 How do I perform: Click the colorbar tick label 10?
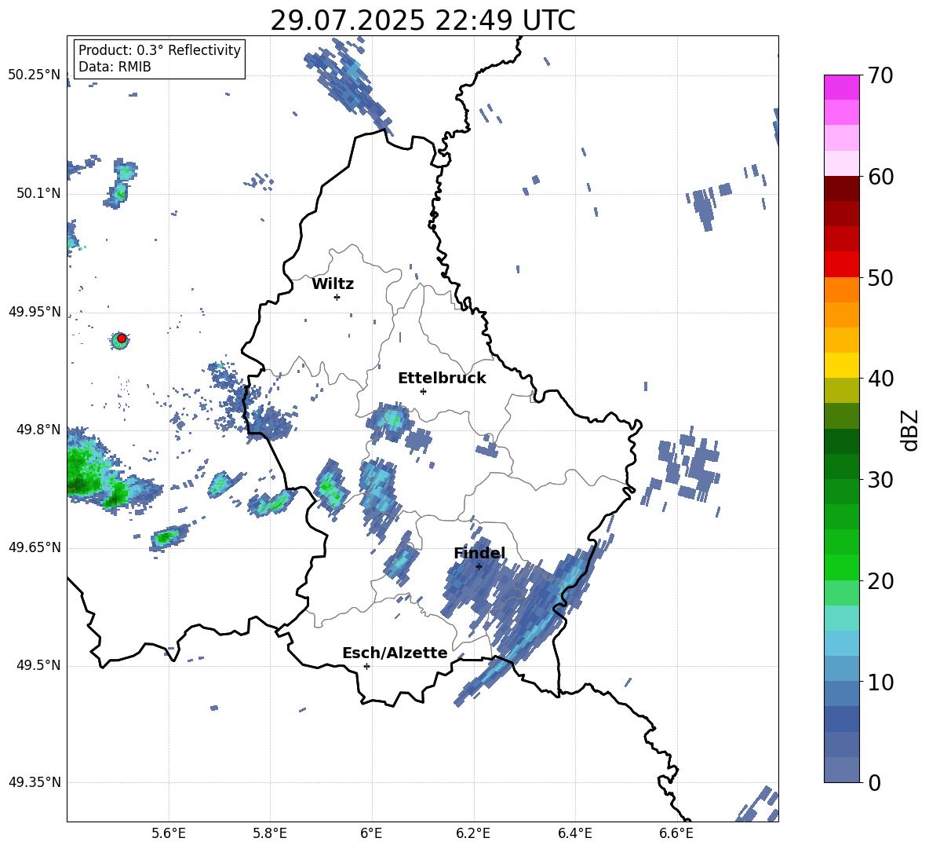coord(880,682)
